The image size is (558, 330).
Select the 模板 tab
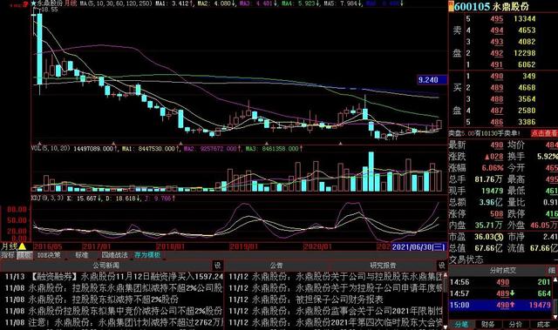pyautogui.click(x=24, y=255)
